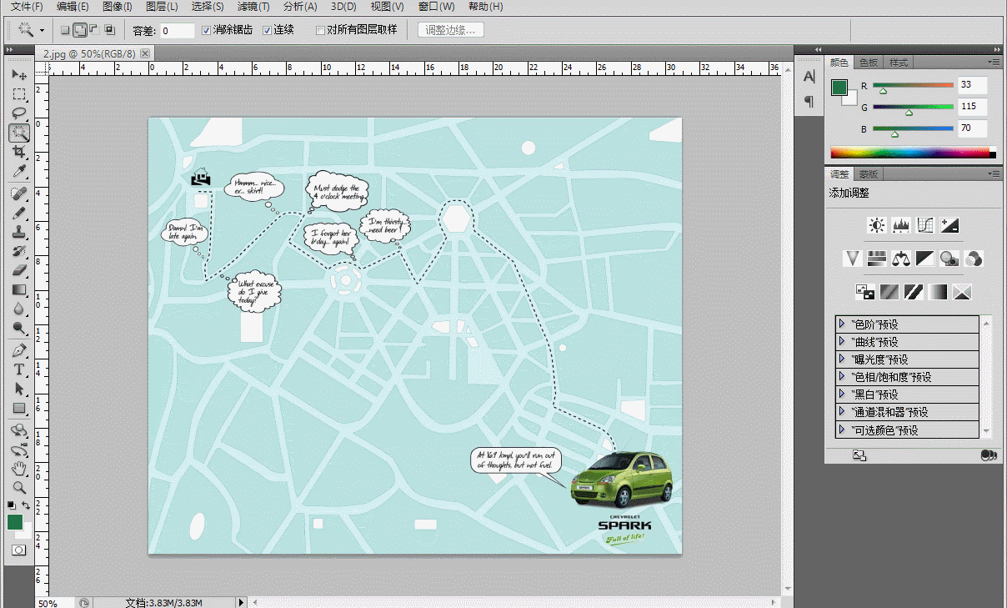Viewport: 1007px width, 608px height.
Task: Click the 容差 tolerance input field
Action: pyautogui.click(x=177, y=30)
